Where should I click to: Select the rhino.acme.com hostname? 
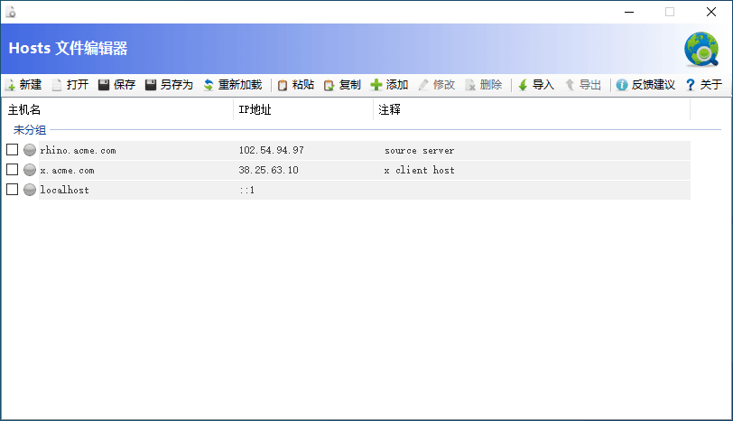78,150
